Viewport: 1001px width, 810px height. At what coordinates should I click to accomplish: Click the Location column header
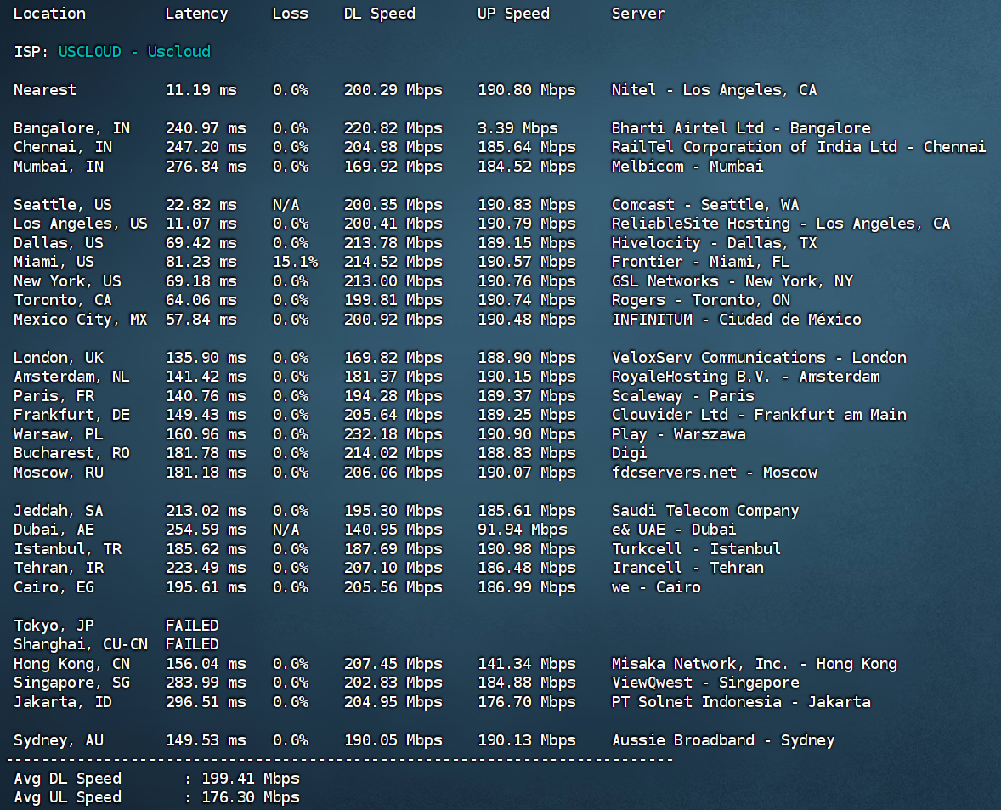tap(50, 14)
